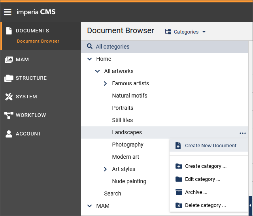Click the Delete category folder-x icon
This screenshot has width=253, height=216.
(x=179, y=205)
